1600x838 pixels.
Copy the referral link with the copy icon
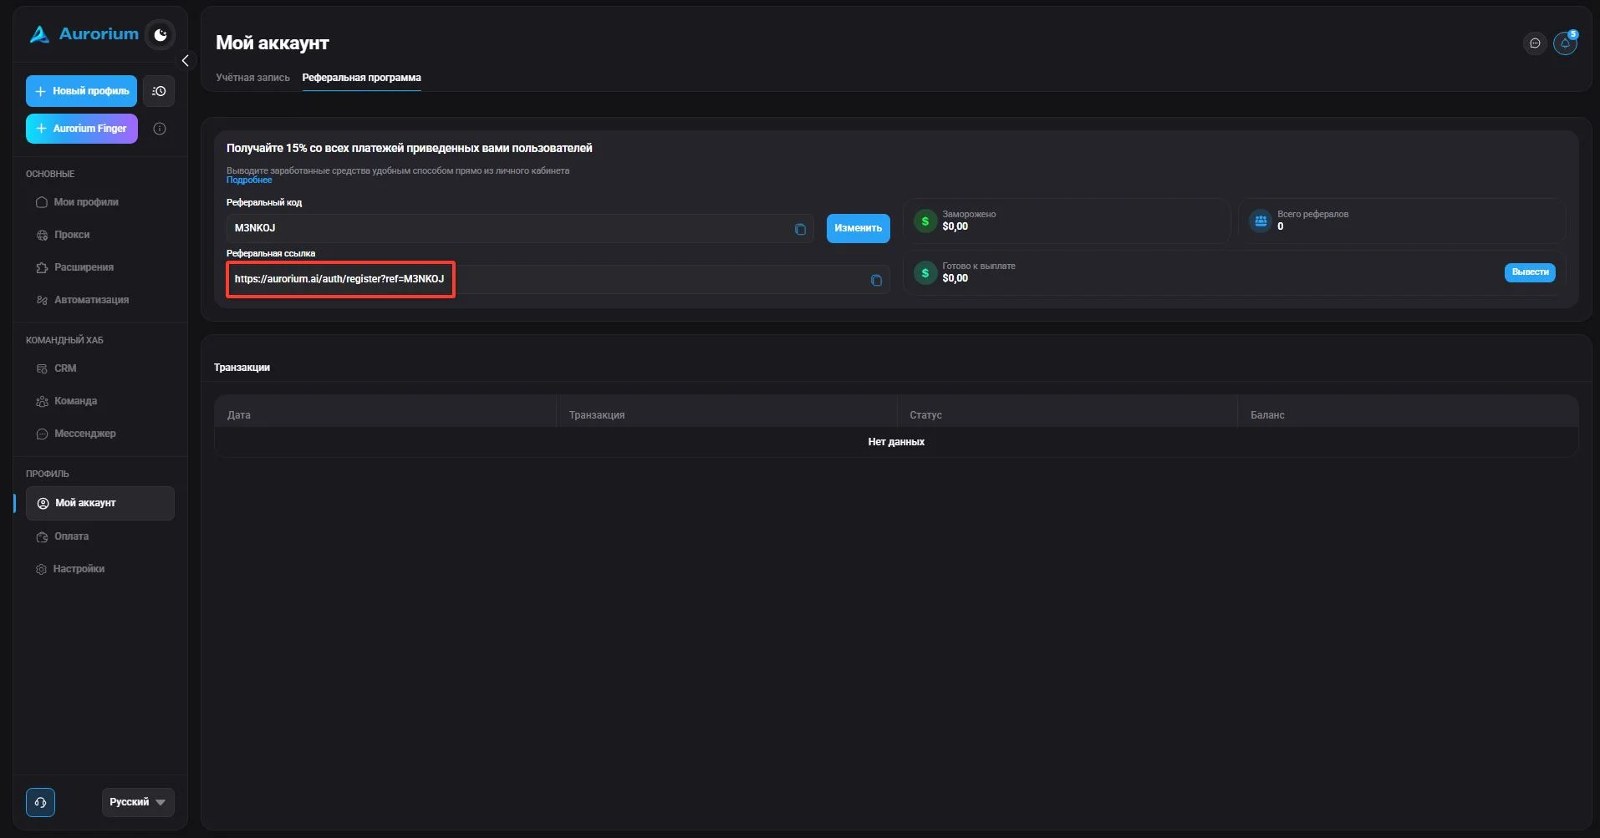point(876,280)
